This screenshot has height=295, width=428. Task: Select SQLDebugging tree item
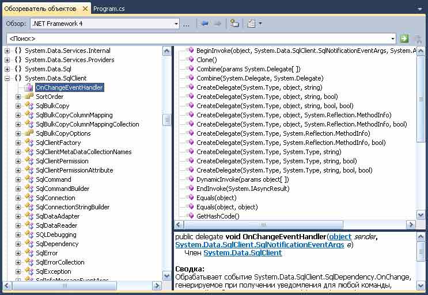(56, 235)
